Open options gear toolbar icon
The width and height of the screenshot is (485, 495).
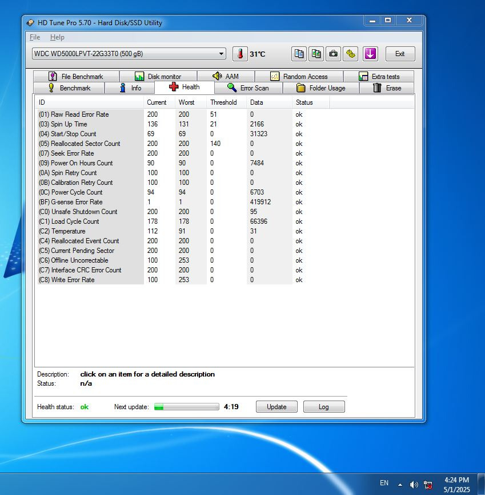point(350,54)
